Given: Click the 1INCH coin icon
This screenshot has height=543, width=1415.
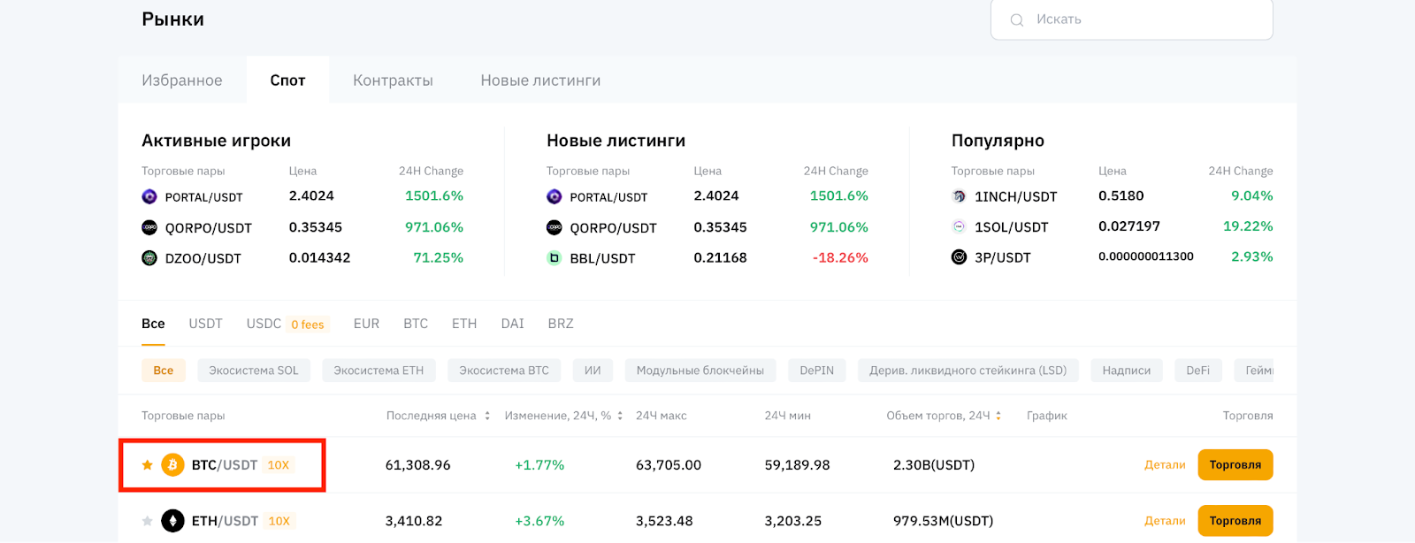Looking at the screenshot, I should point(959,196).
